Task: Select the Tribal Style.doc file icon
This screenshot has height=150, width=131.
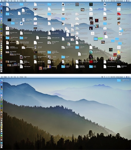Action: (21, 66)
